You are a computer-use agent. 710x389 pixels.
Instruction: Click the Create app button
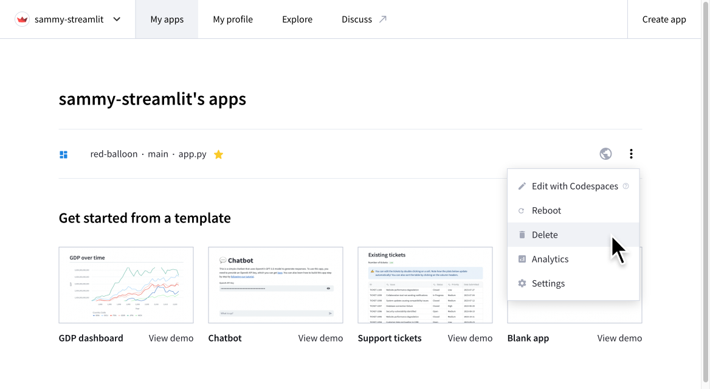point(664,19)
